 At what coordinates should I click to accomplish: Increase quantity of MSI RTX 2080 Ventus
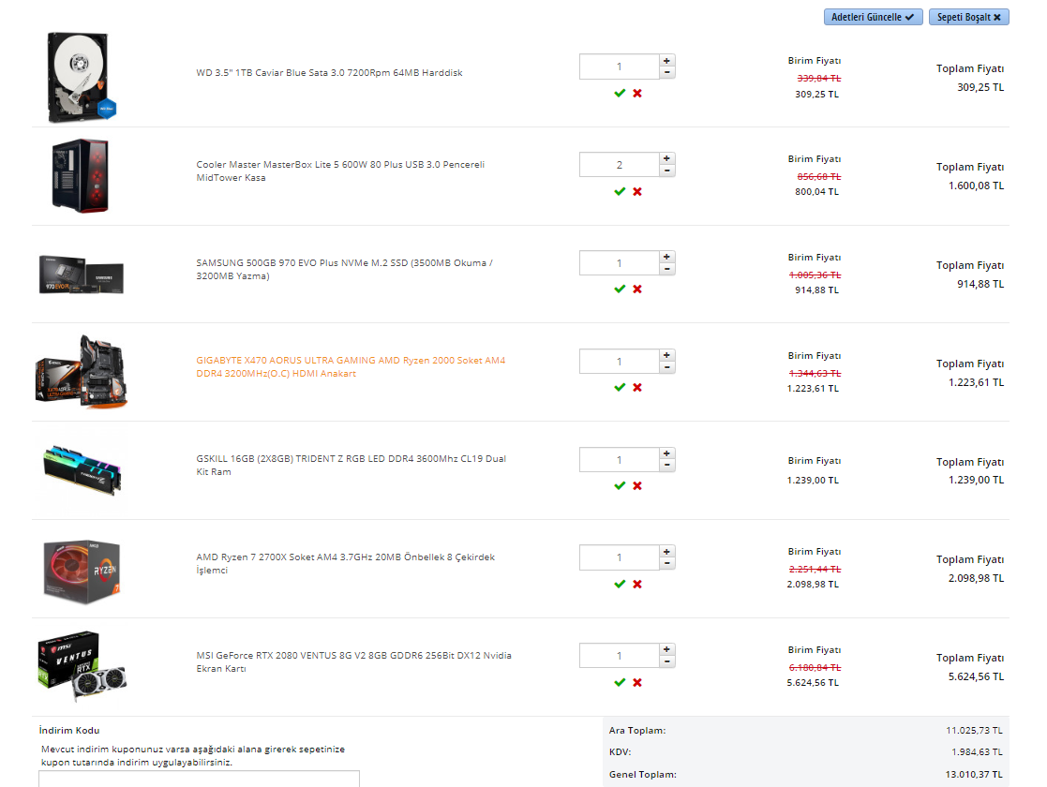point(666,649)
